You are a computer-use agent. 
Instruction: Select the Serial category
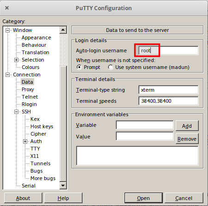point(29,186)
